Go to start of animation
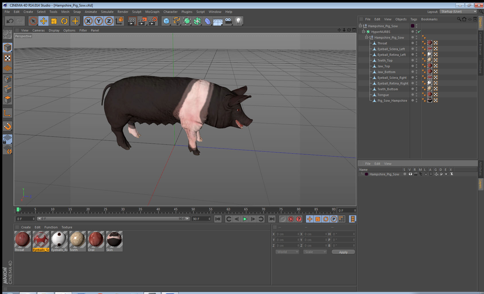 pos(218,219)
